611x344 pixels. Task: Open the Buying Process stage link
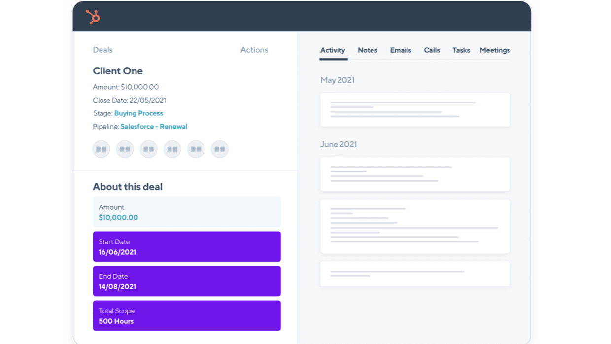pyautogui.click(x=138, y=113)
